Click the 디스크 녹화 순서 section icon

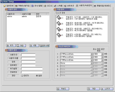(57, 47)
